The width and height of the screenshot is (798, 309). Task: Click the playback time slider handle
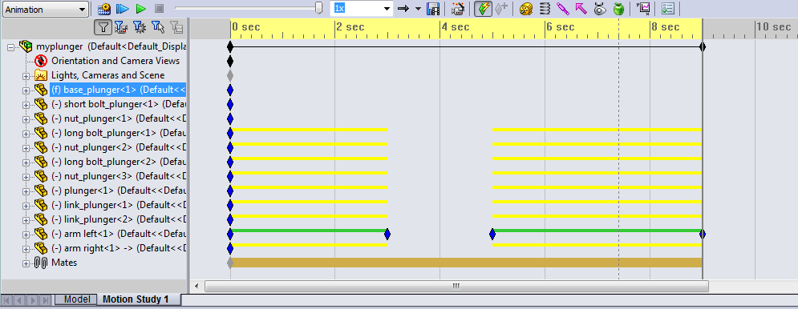319,8
